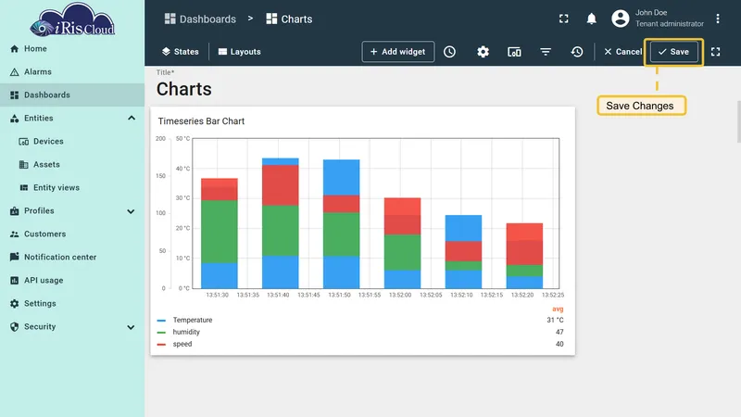Toggle Temperature series in chart legend
This screenshot has width=741, height=417.
click(x=193, y=320)
